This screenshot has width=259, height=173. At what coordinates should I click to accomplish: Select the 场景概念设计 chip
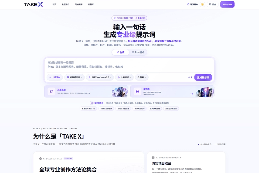139,109
